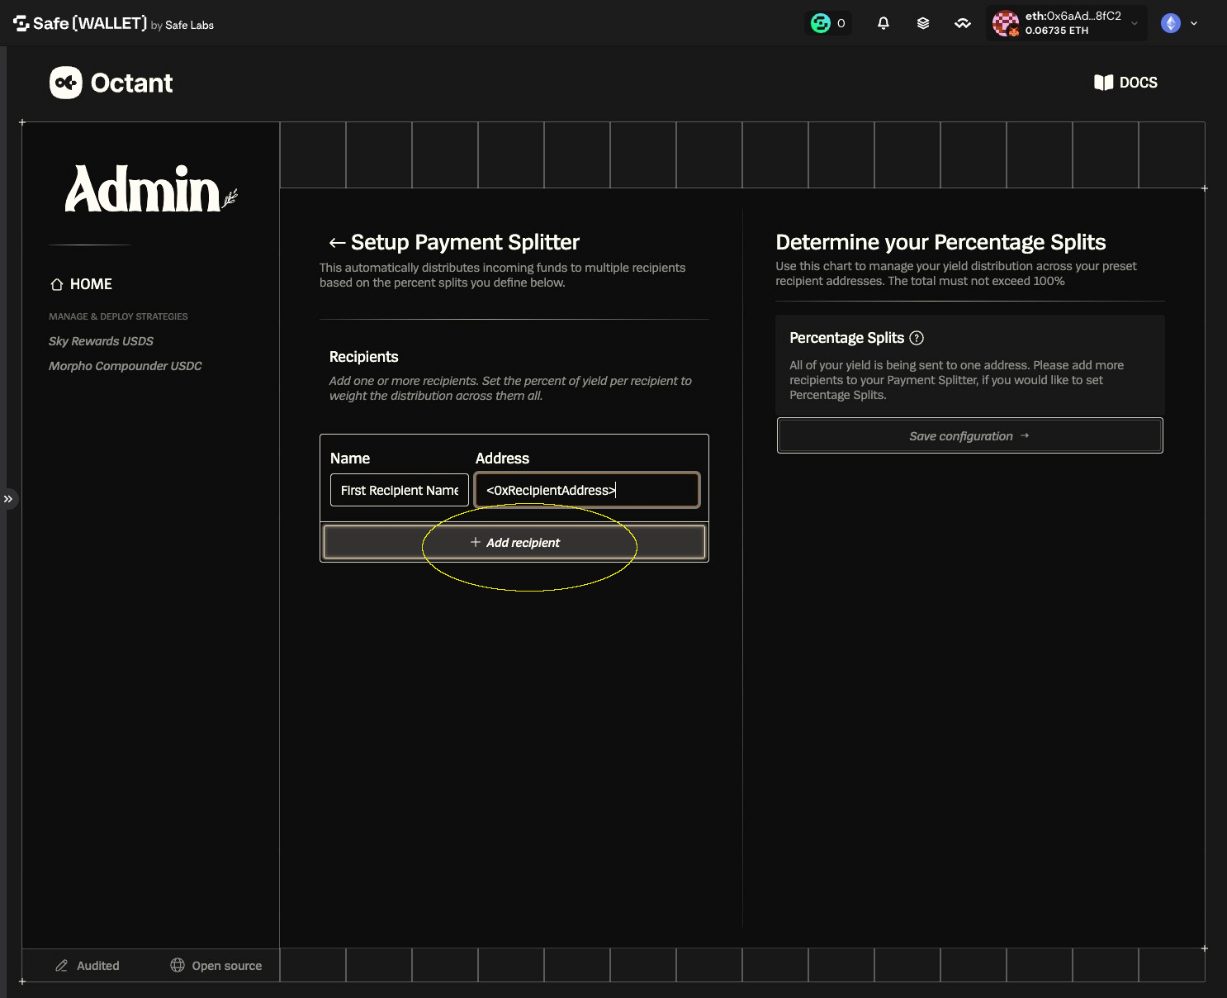
Task: Click the Setup Payment Splitter heading
Action: (x=465, y=242)
